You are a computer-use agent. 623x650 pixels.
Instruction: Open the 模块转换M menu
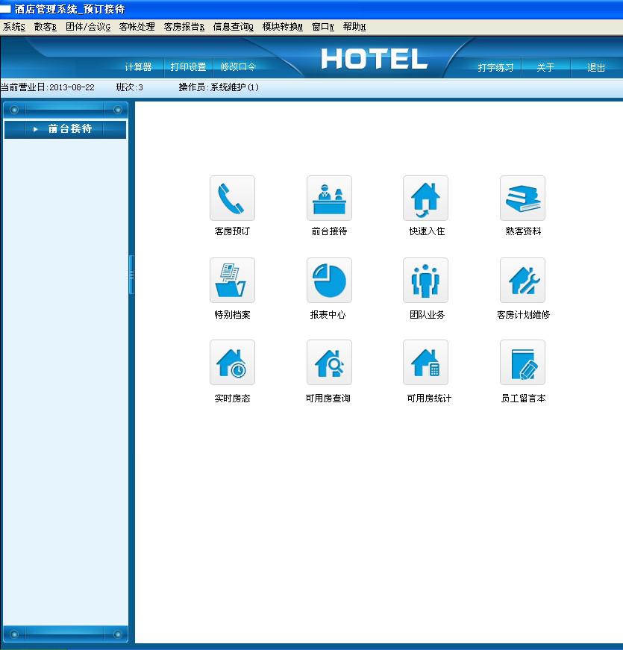(x=282, y=27)
